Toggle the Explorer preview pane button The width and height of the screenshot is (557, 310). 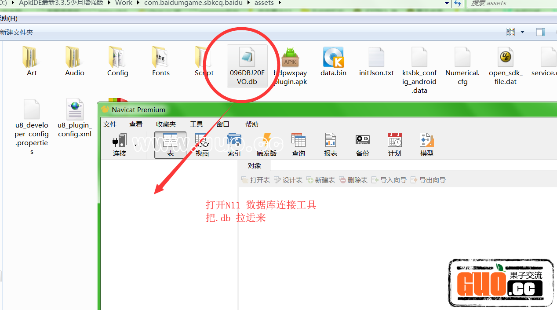[x=540, y=32]
